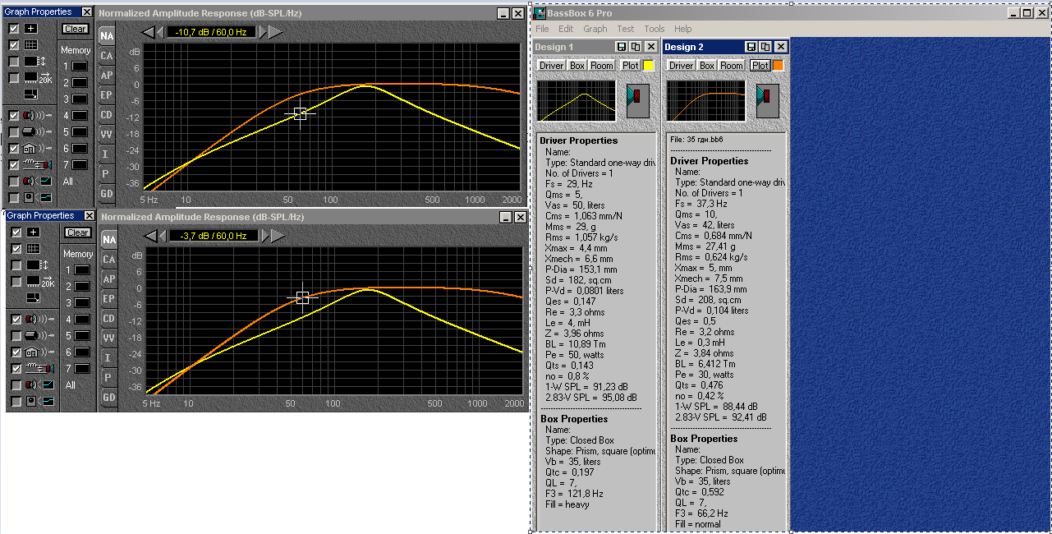Uncheck the crosshair cursor checkbox in the -10,7 dB graph's properties

point(14,28)
